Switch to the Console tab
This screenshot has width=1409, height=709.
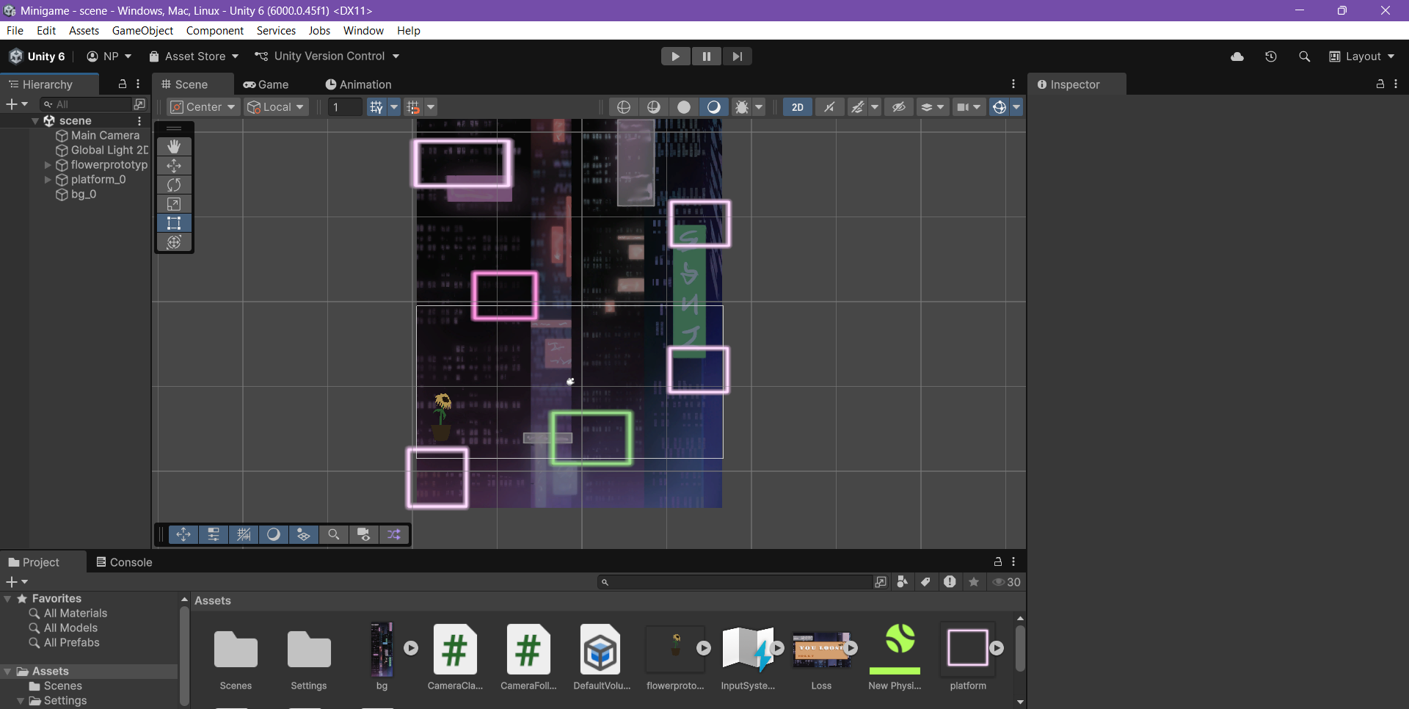(x=124, y=562)
